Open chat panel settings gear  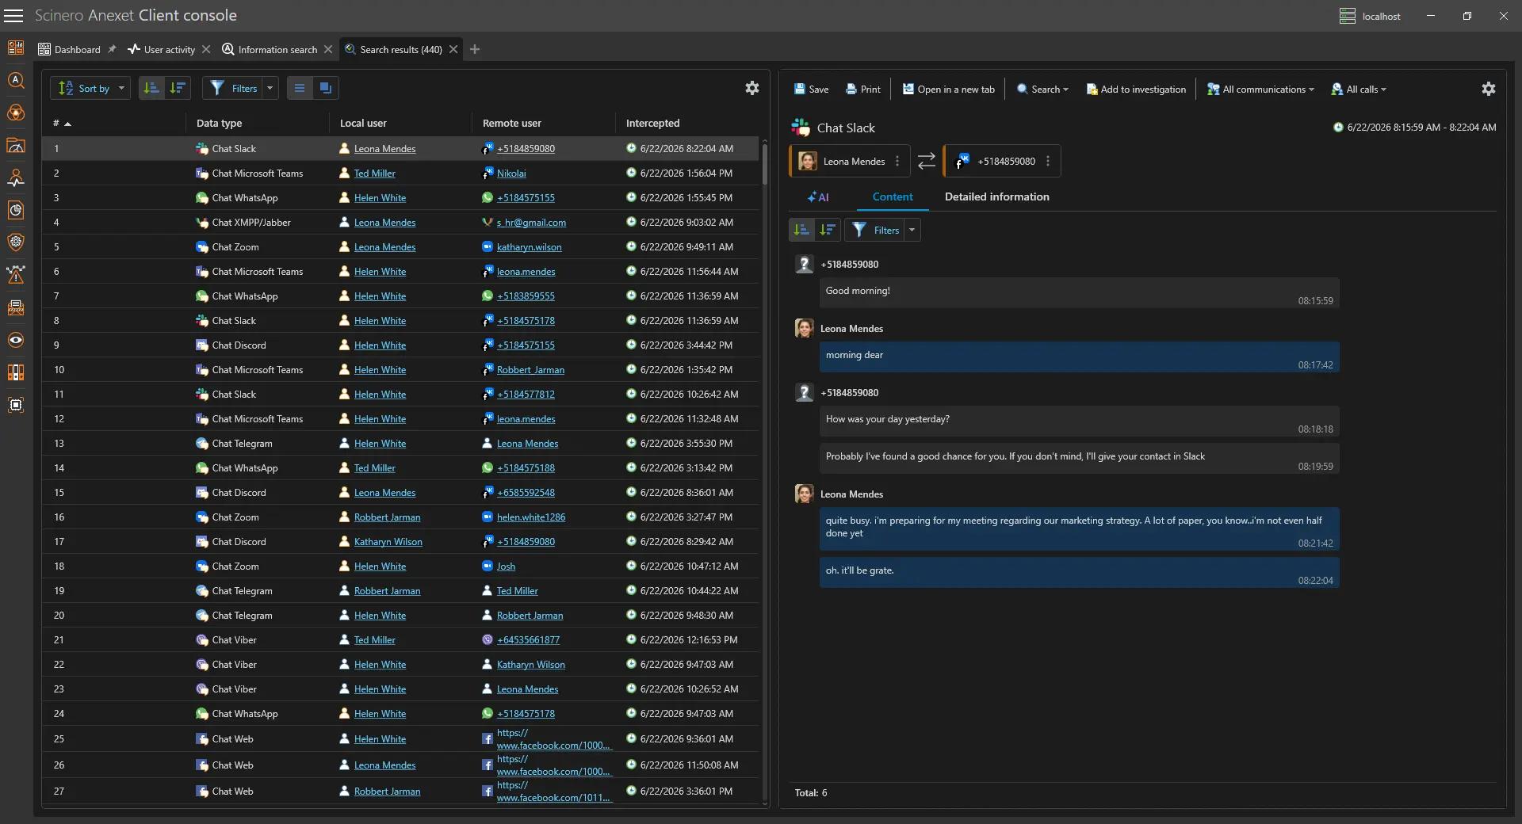(1489, 89)
